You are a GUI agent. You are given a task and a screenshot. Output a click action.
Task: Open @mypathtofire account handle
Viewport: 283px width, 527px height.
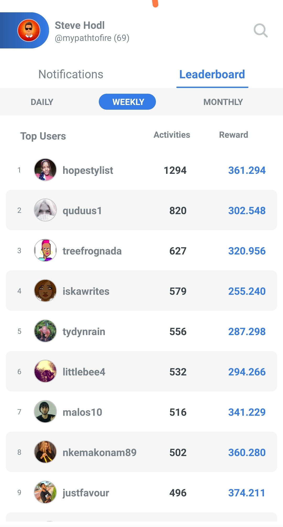92,38
